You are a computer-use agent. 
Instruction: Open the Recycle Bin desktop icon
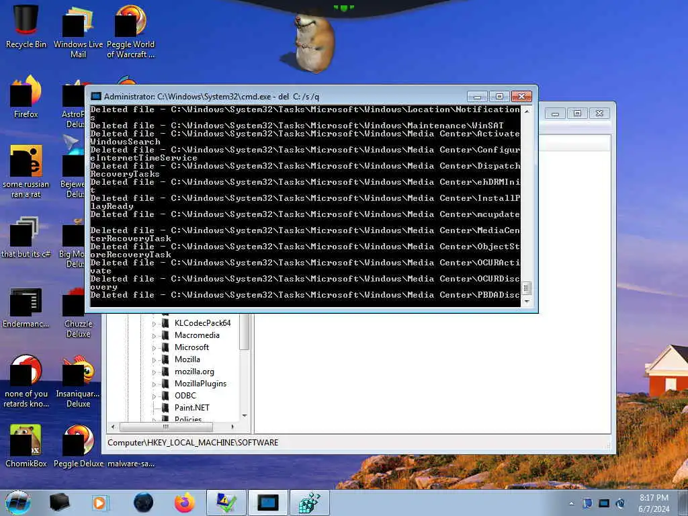click(x=26, y=27)
